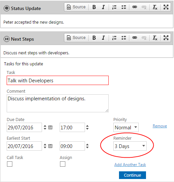Open the Priority dropdown showing Normal

point(126,127)
